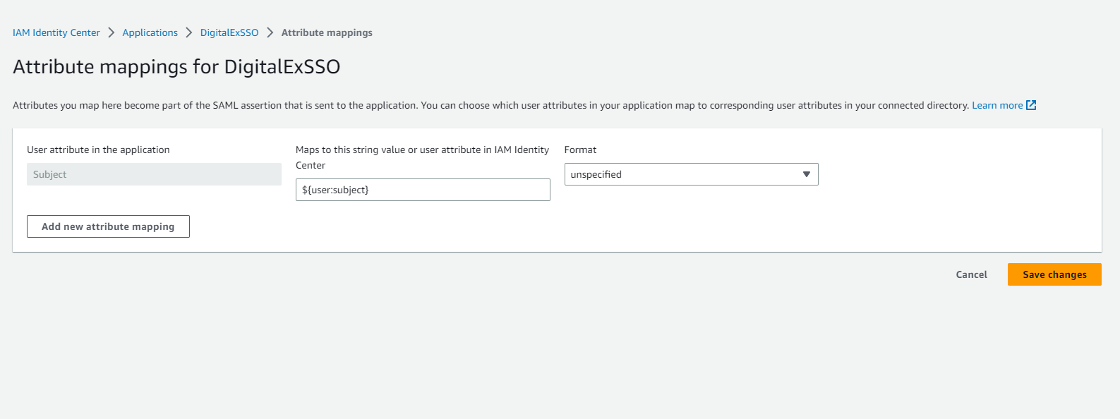Navigate to the Applications breadcrumb
Screen dimensions: 1120x419
tap(150, 32)
